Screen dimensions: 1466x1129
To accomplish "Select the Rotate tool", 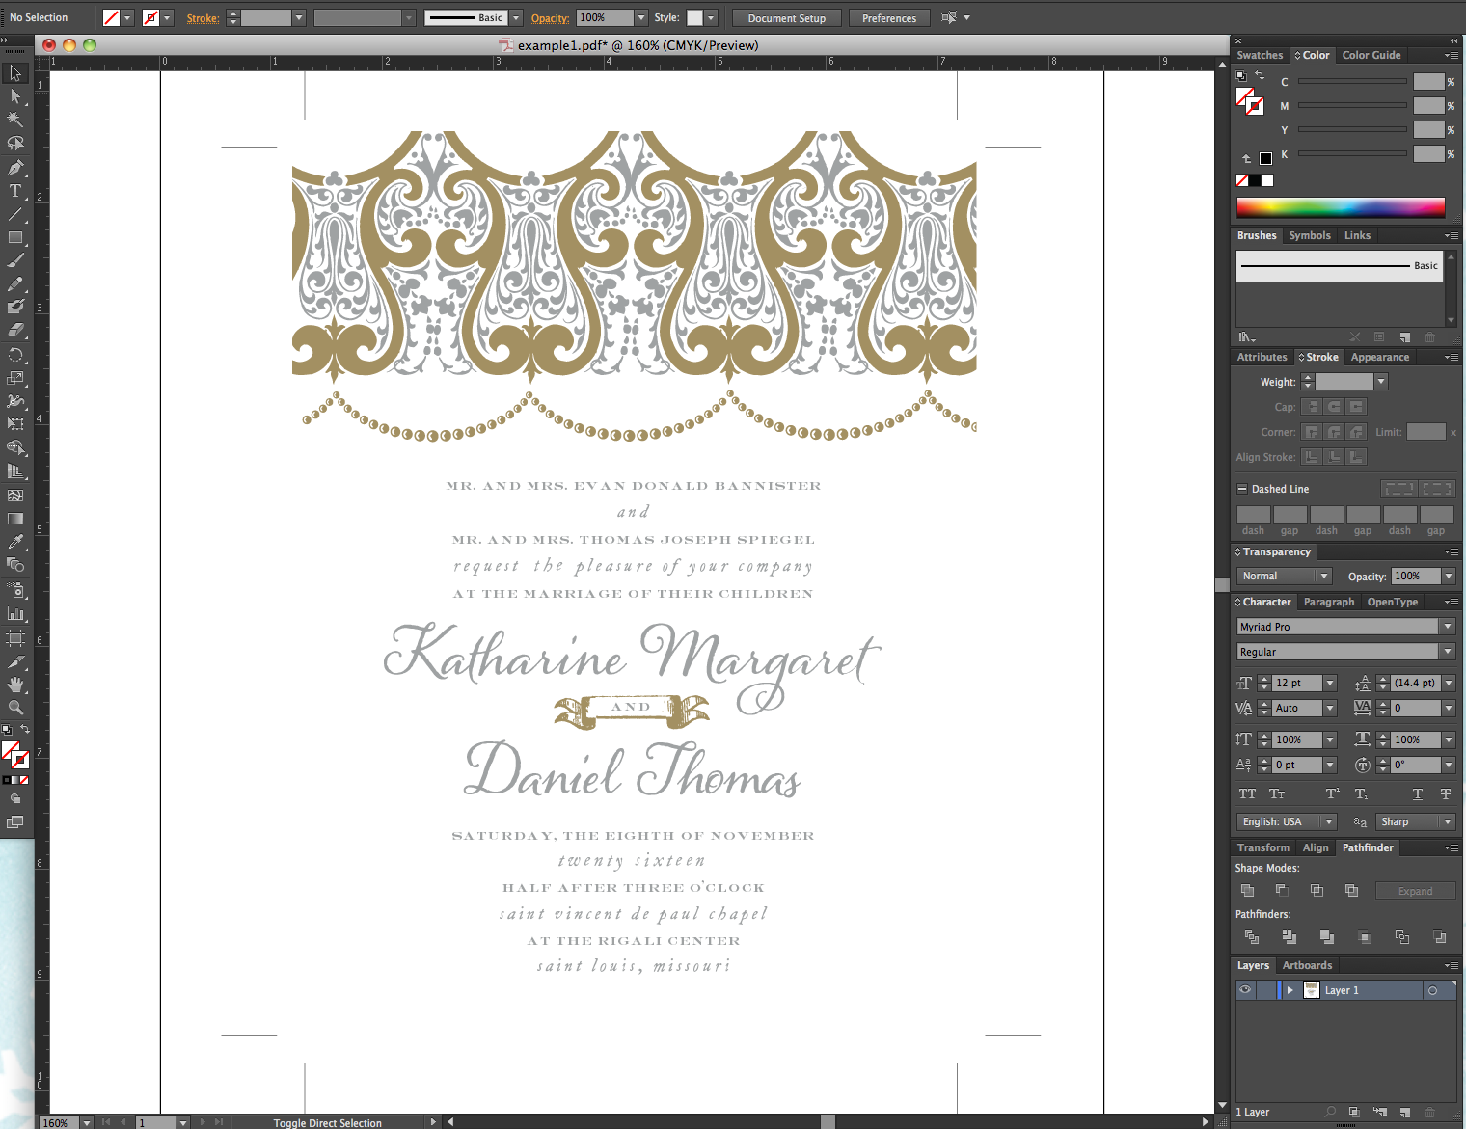I will 15,355.
